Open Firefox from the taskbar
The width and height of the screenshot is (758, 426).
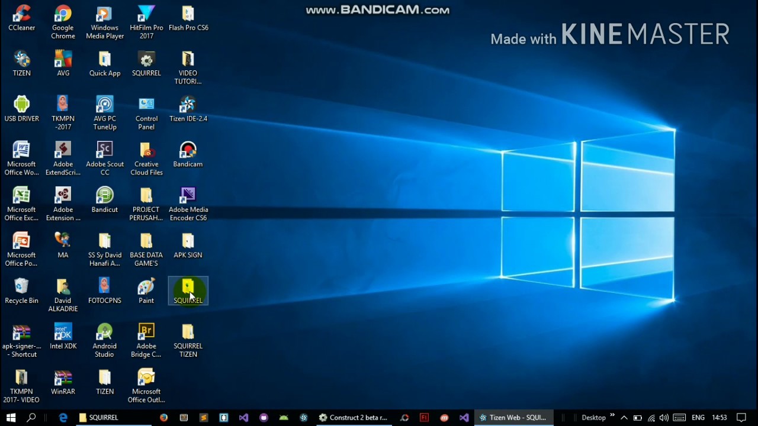click(x=164, y=418)
